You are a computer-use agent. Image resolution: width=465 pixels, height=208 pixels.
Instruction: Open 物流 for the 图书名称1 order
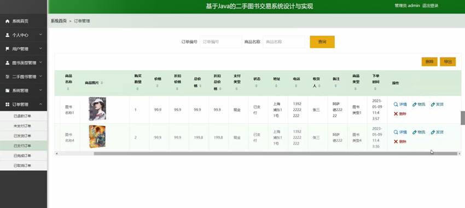[x=419, y=105]
